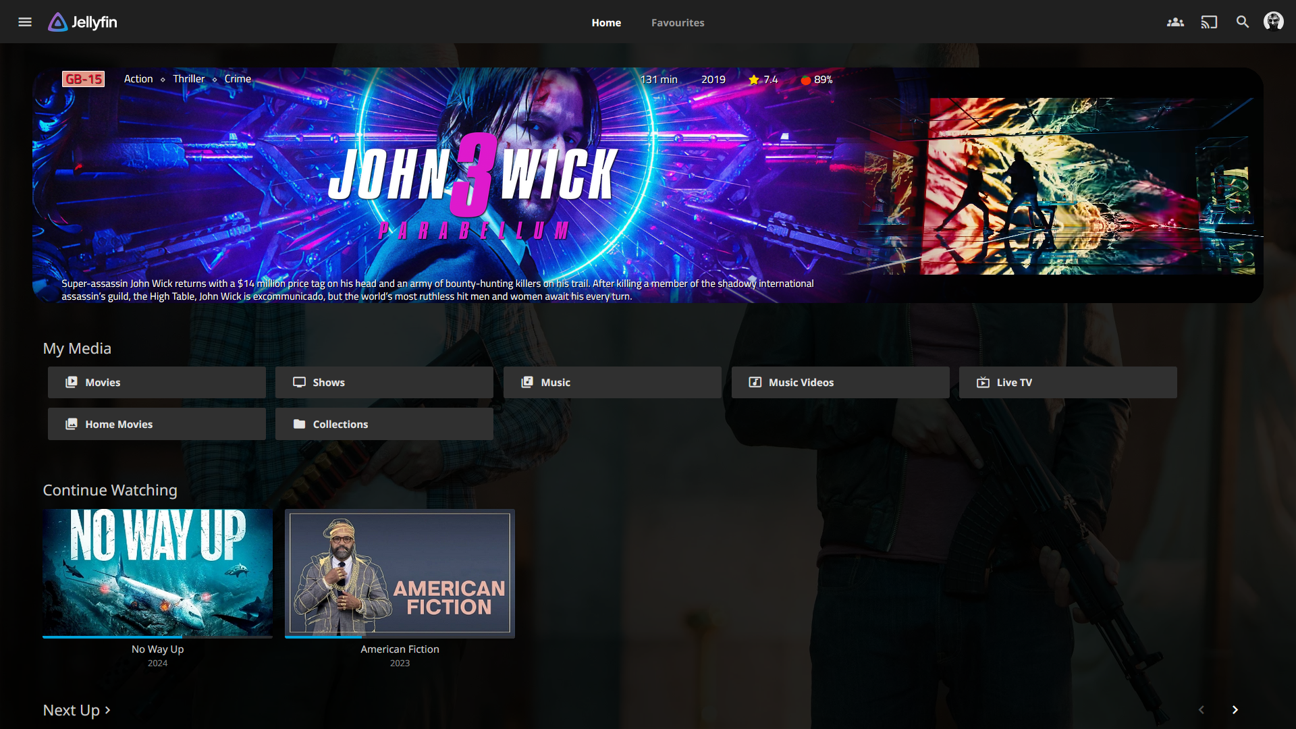Open the Movies library
Screen dimensions: 1296x729
click(x=157, y=383)
